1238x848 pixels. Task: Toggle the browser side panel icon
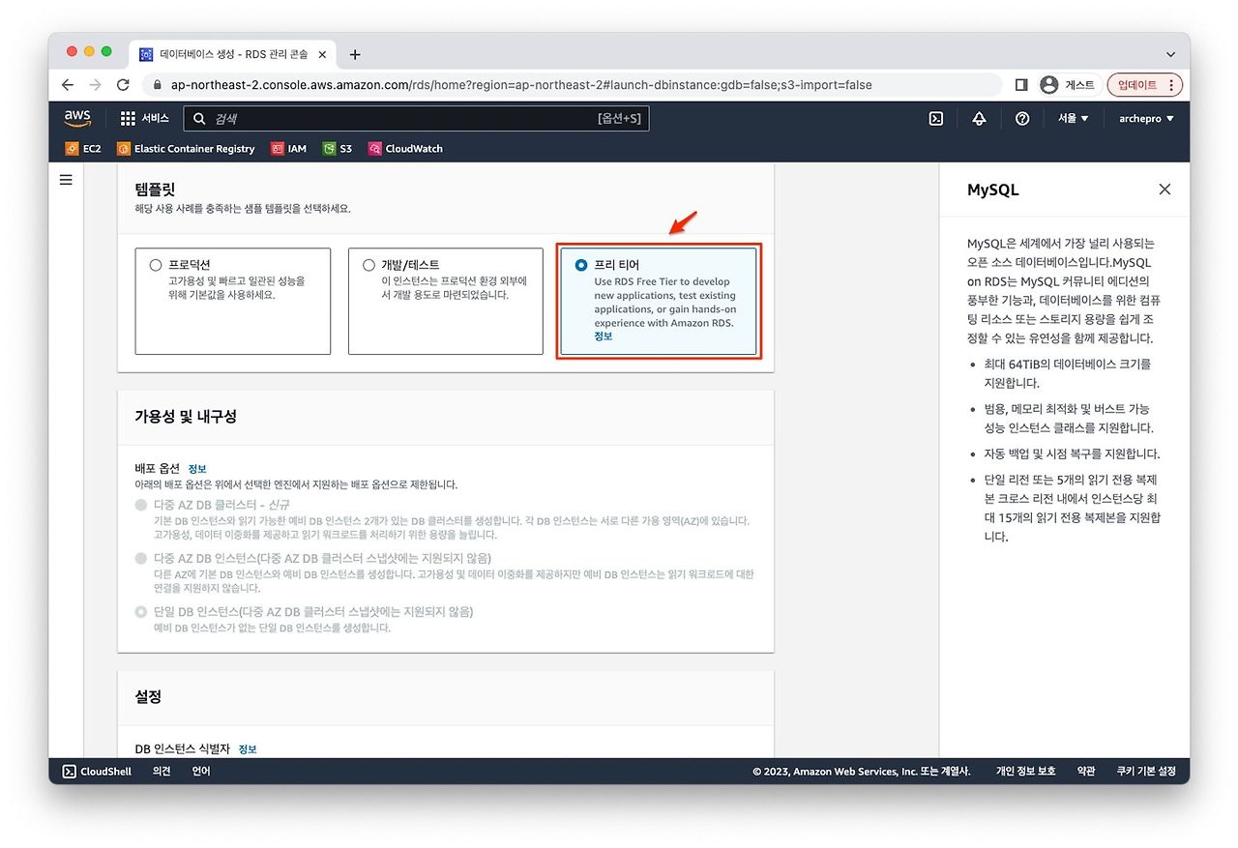point(1021,85)
